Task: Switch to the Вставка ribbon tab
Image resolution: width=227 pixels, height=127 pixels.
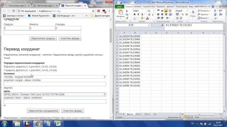Action: click(x=138, y=7)
